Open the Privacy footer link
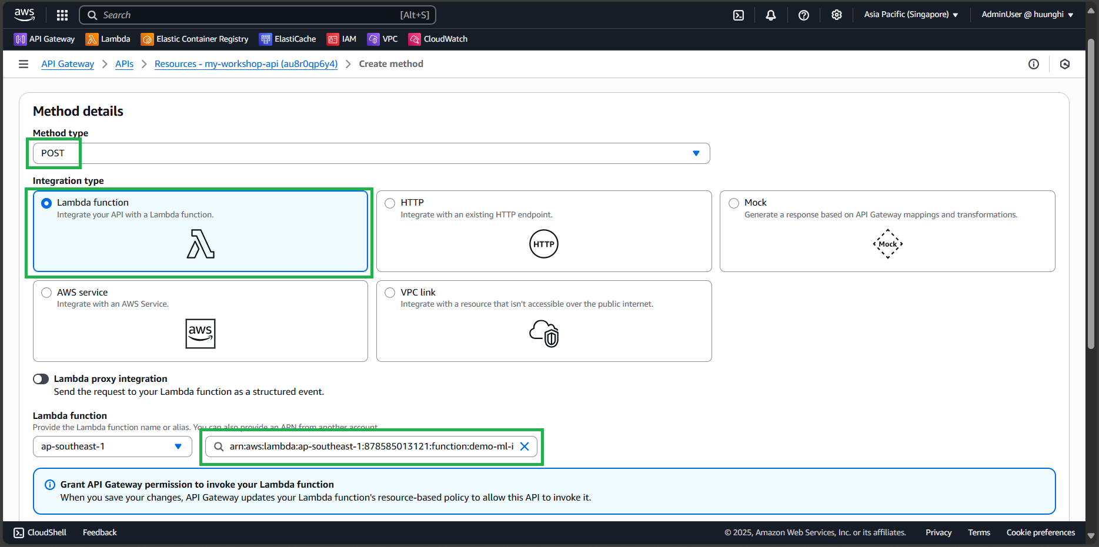Viewport: 1099px width, 547px height. point(938,533)
